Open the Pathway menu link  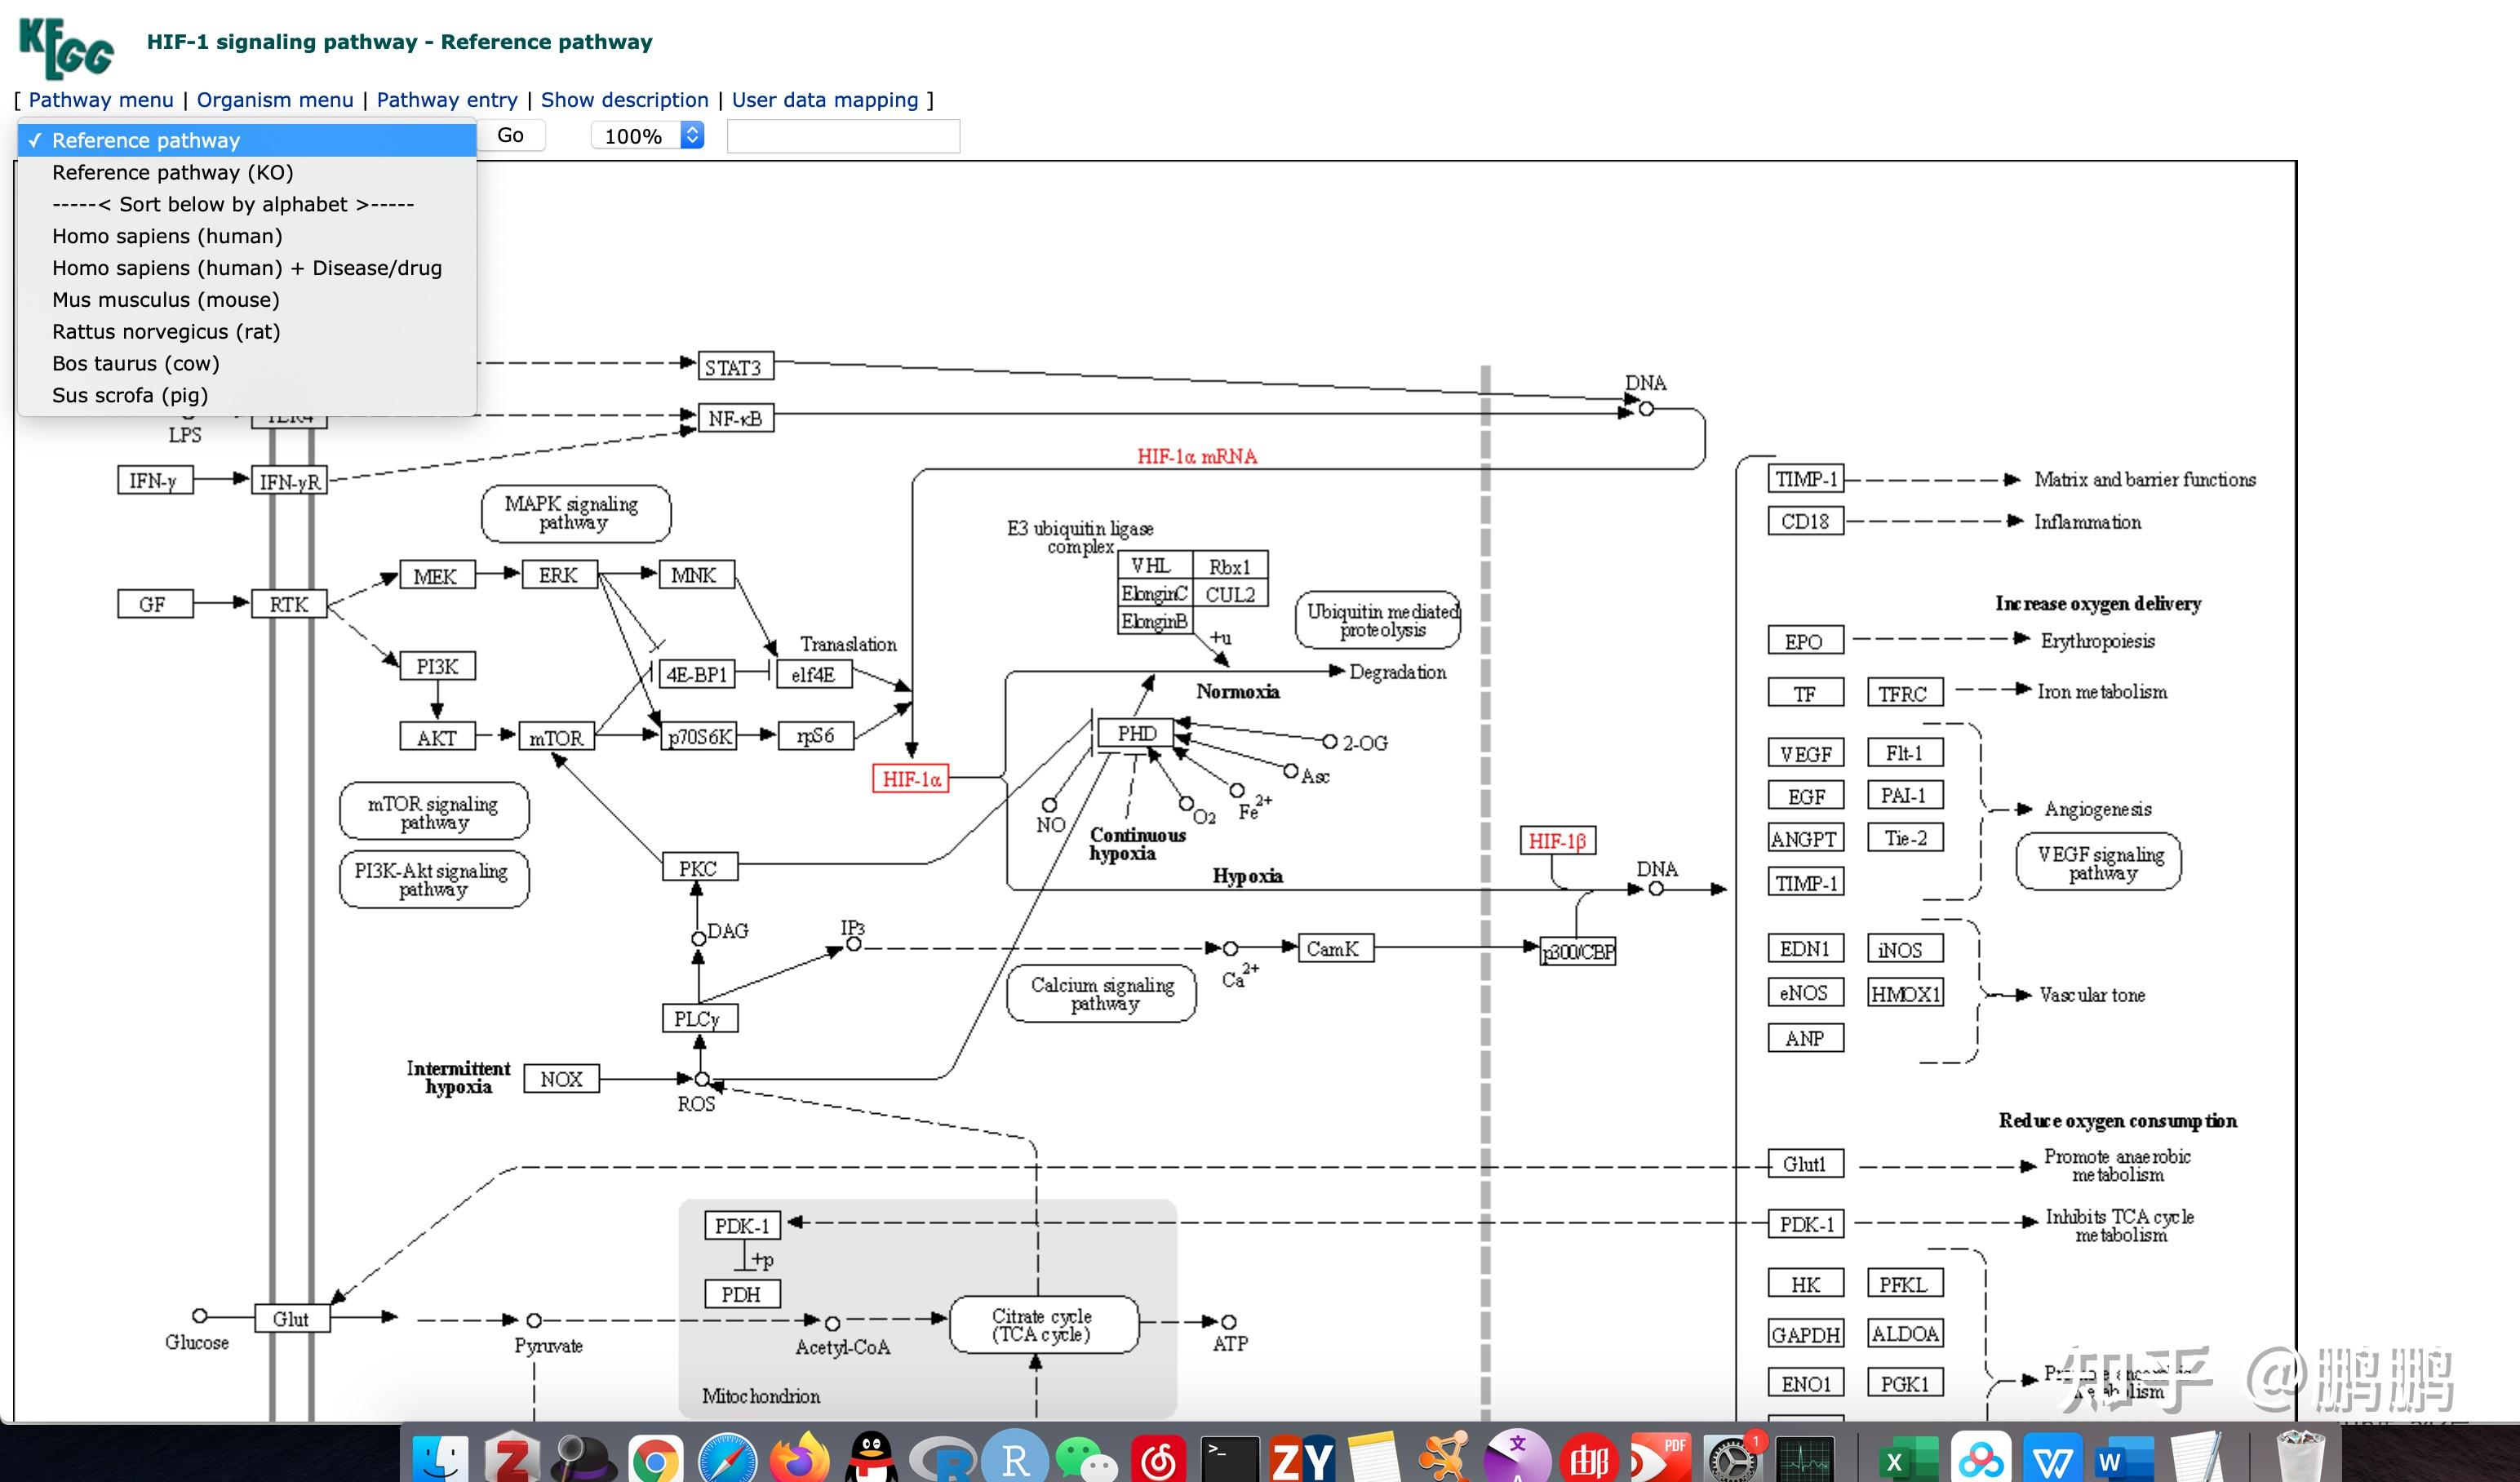coord(100,100)
